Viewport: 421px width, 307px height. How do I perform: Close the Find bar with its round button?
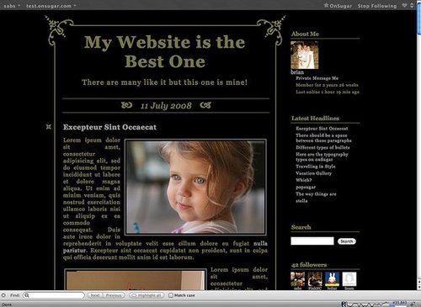[3, 295]
